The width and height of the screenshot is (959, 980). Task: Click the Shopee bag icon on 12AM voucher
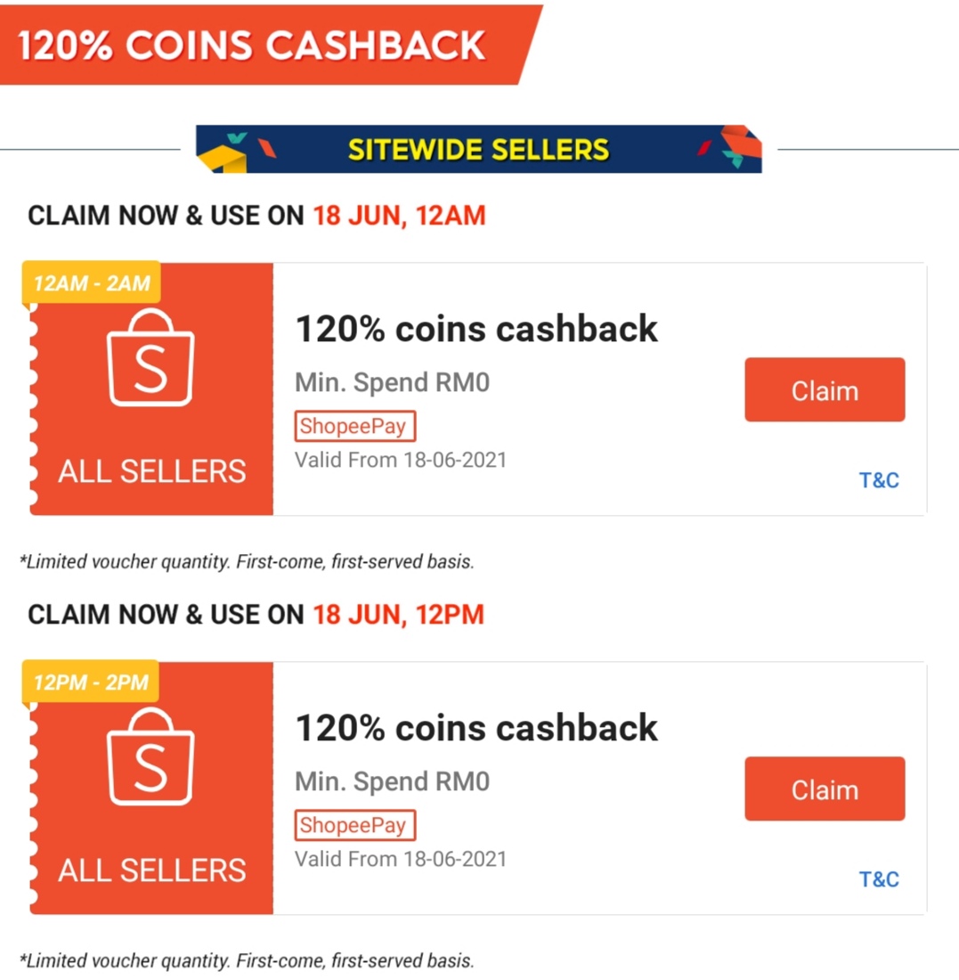coord(150,358)
